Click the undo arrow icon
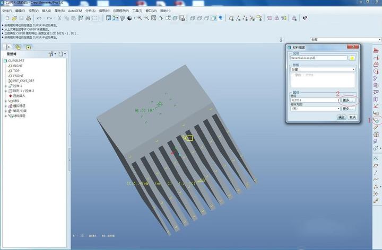Image resolution: width=382 pixels, height=250 pixels. [39, 18]
